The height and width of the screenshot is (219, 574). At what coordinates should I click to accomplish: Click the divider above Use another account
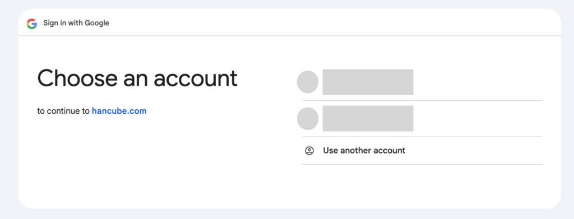422,137
